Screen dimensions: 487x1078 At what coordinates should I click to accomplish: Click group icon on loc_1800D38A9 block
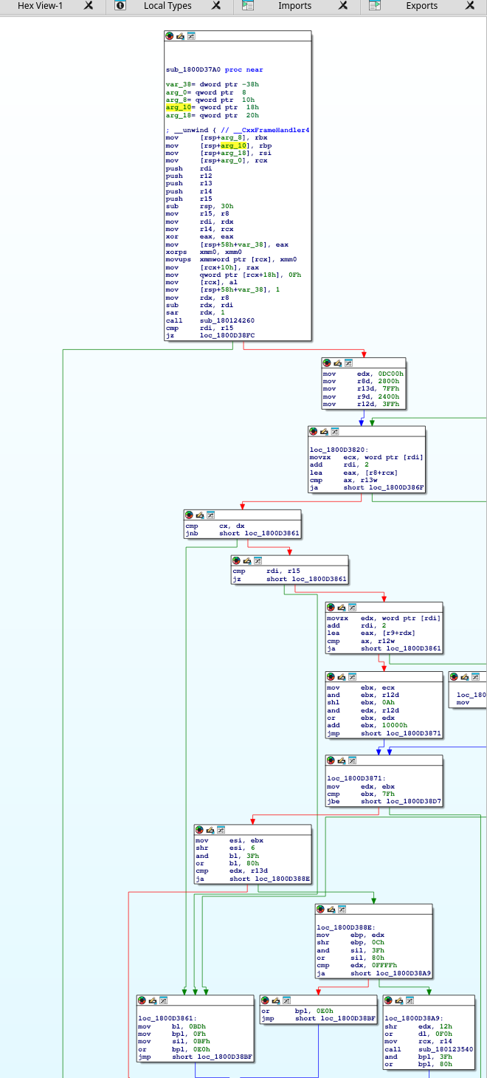(x=410, y=1000)
